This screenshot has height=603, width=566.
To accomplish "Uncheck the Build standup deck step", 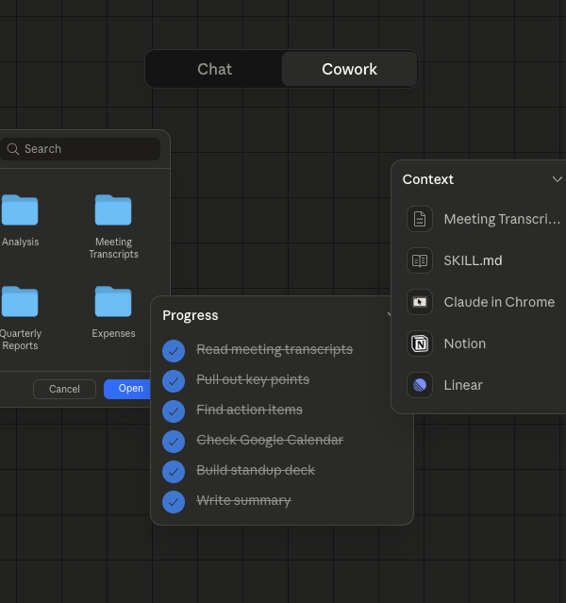I will 174,471.
